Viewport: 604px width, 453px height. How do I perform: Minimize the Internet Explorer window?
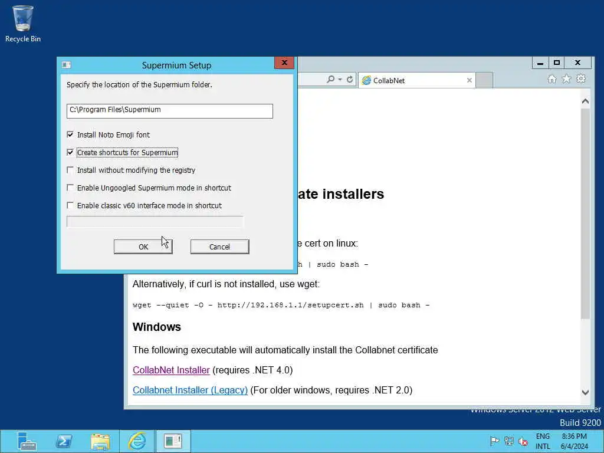pyautogui.click(x=540, y=63)
